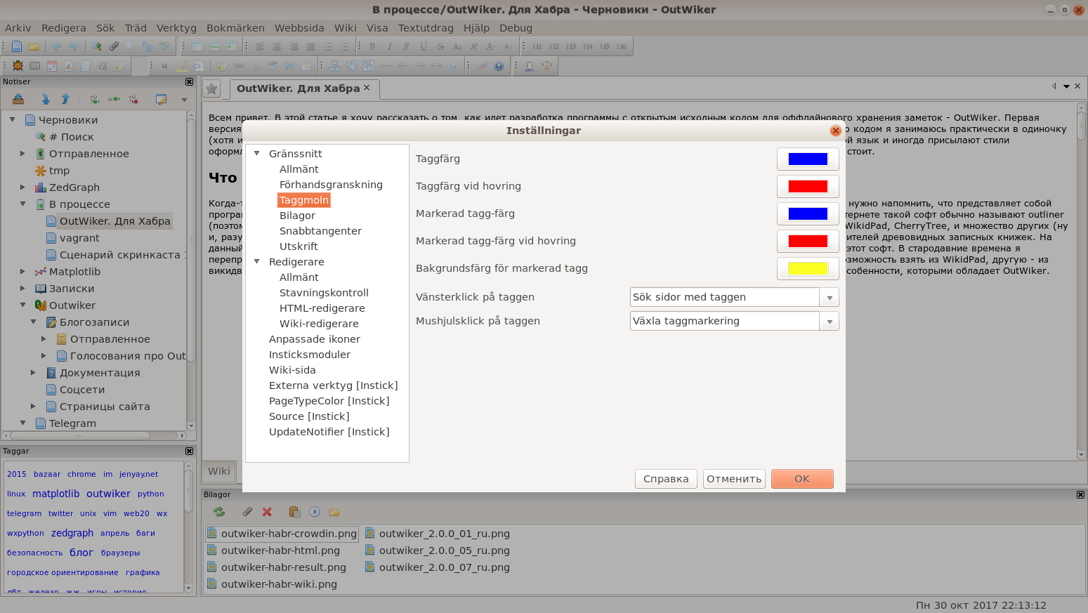
Task: Expand the Документация tree node
Action: [33, 372]
